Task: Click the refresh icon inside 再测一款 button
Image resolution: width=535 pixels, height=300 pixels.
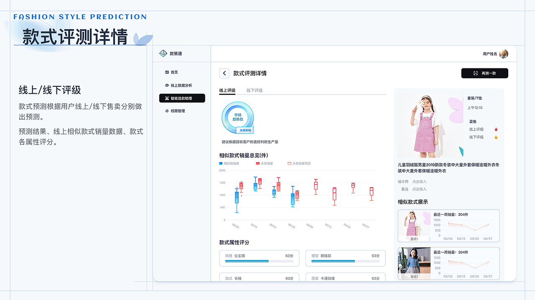Action: 476,73
